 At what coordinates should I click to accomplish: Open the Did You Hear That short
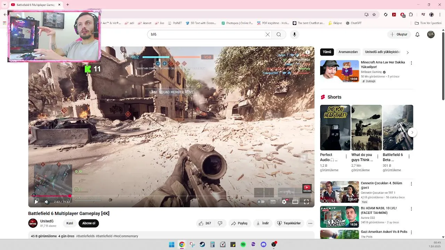click(x=335, y=127)
